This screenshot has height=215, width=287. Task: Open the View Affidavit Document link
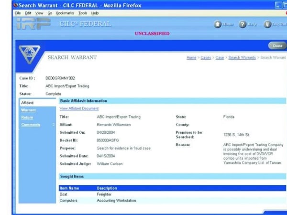point(79,108)
